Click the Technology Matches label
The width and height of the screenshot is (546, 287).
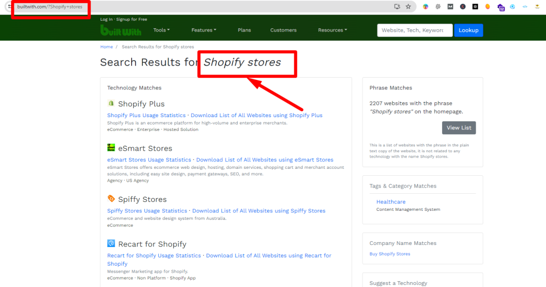coord(134,88)
